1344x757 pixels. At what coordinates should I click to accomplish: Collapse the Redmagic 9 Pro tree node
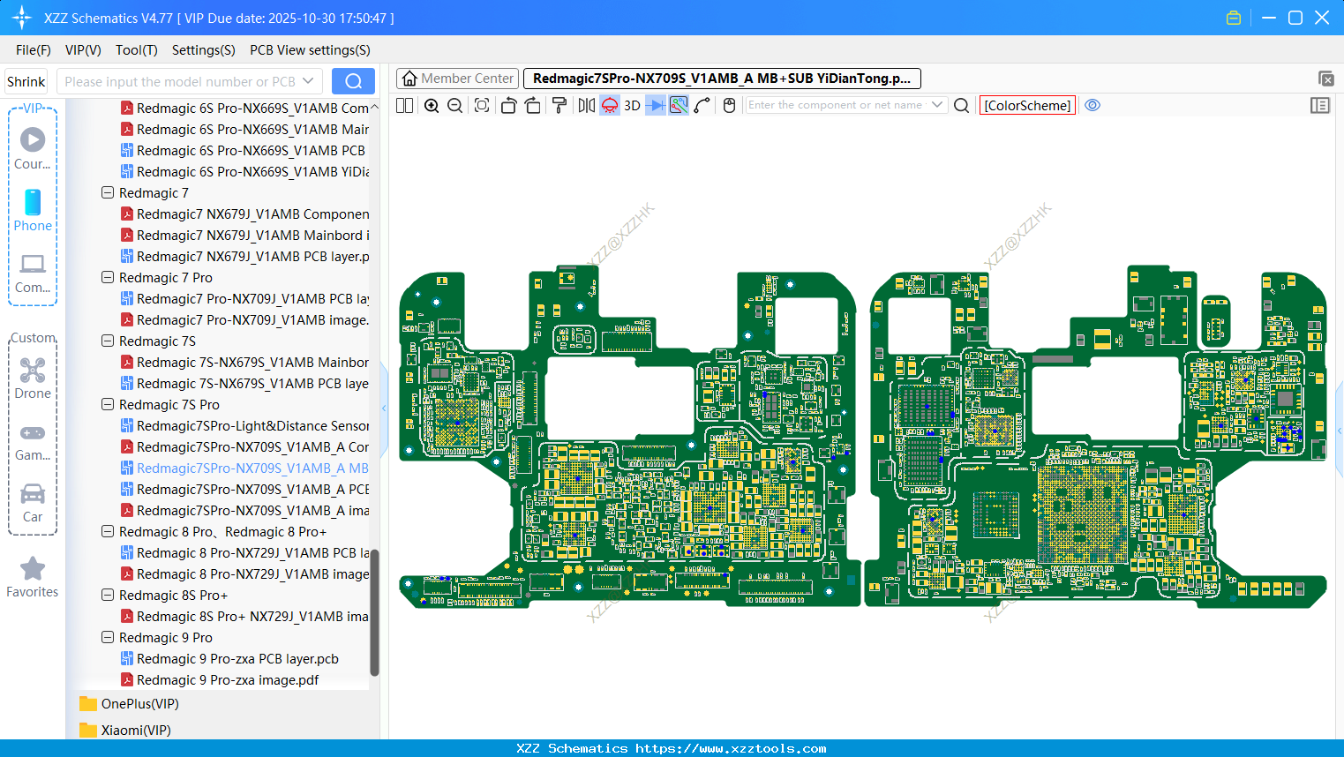[x=108, y=638]
